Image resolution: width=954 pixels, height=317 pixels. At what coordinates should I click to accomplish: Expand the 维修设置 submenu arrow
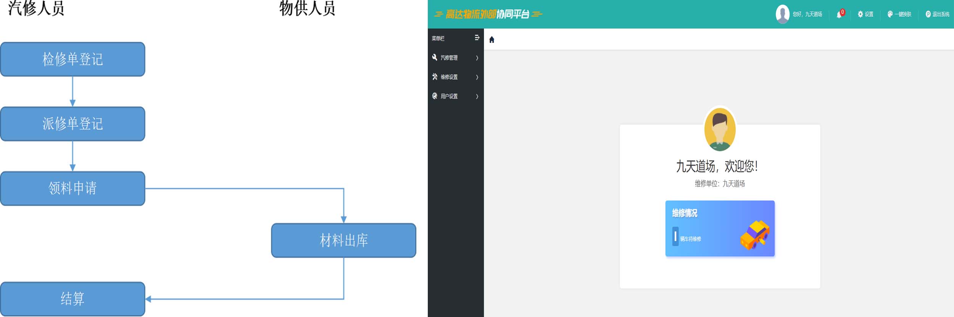tap(477, 77)
